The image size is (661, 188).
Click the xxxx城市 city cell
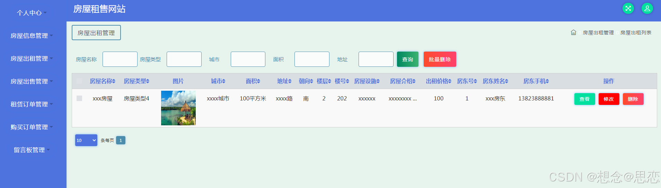tap(218, 99)
